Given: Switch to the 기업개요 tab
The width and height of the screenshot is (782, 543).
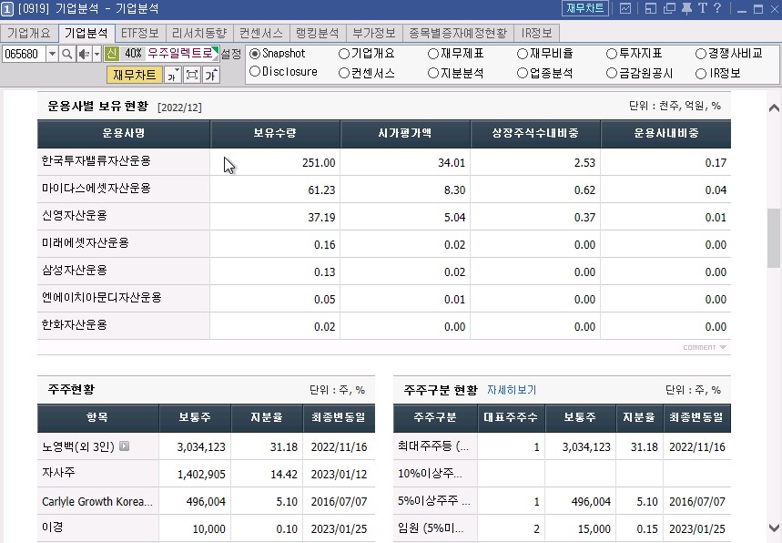Looking at the screenshot, I should pyautogui.click(x=29, y=33).
